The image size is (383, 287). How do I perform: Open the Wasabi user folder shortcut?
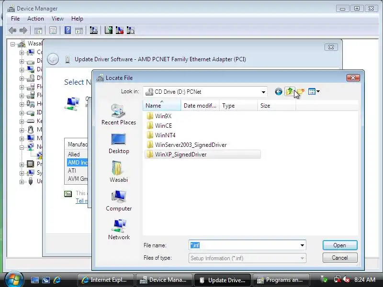tap(119, 172)
